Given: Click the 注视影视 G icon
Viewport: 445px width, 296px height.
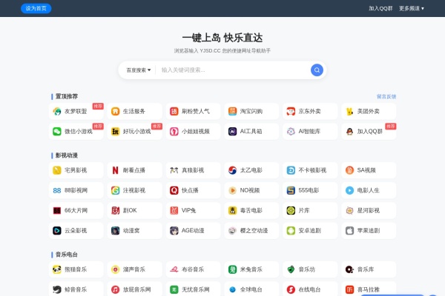Looking at the screenshot, I should [115, 190].
